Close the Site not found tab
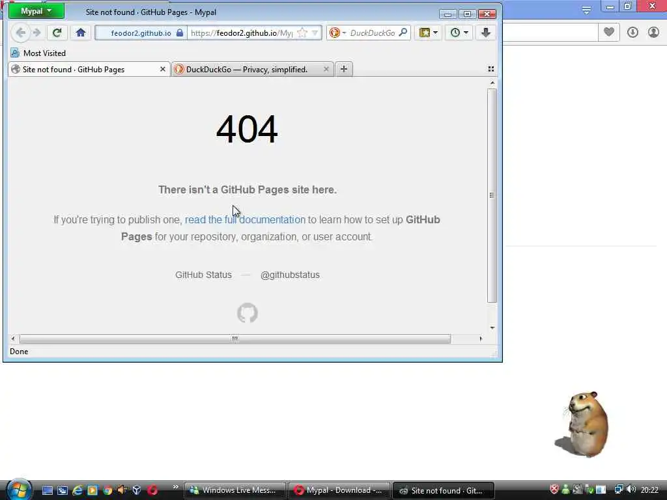 (162, 69)
